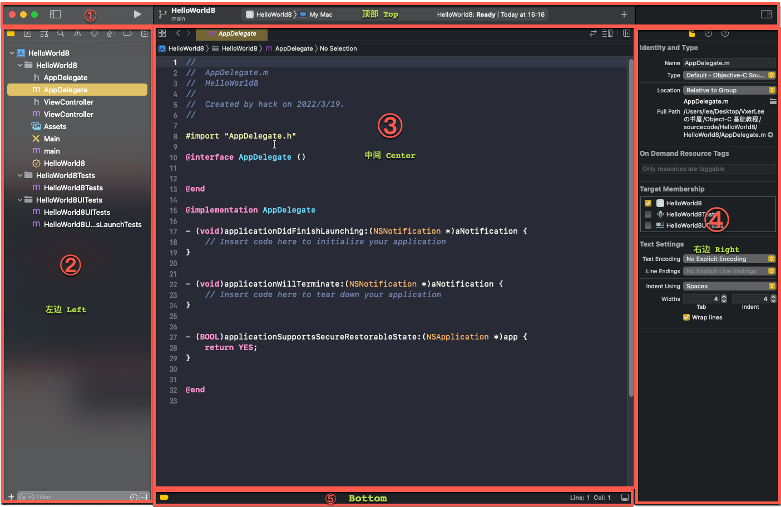Show recent files clock filter icon
The image size is (781, 507).
(134, 497)
